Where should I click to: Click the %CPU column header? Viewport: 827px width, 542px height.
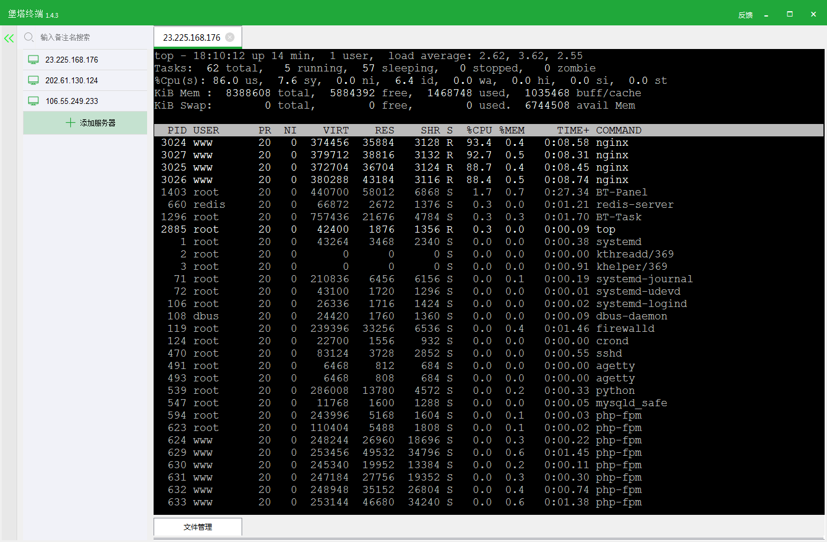[x=479, y=130]
